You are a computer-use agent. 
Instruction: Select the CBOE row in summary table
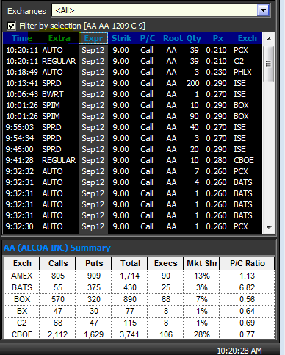[x=139, y=334]
